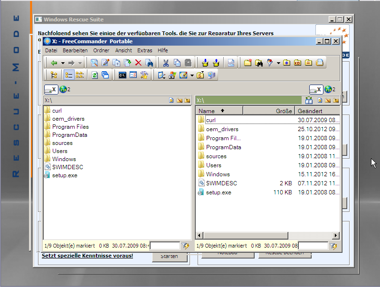Click the green Back arrow in FreeCommander

54,63
